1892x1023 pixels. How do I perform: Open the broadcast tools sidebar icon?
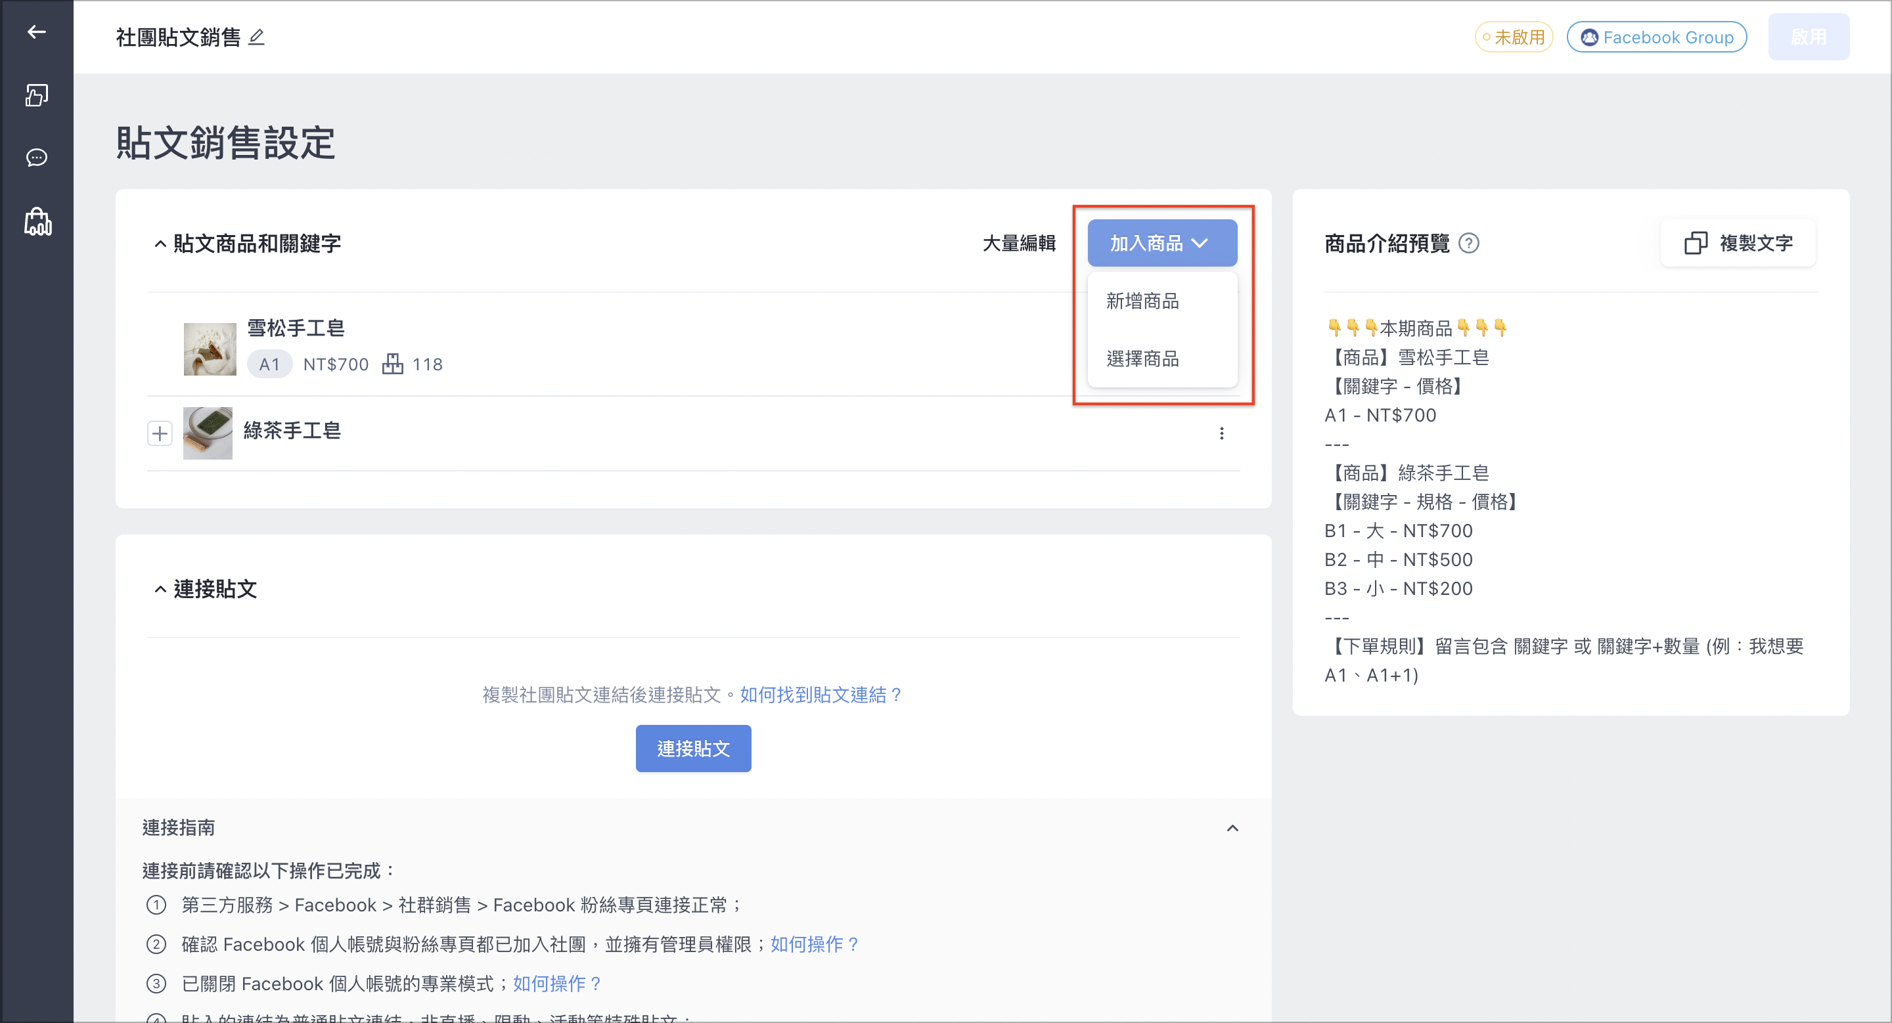tap(37, 95)
